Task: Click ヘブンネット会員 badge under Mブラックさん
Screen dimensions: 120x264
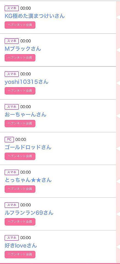Action: tap(20, 58)
